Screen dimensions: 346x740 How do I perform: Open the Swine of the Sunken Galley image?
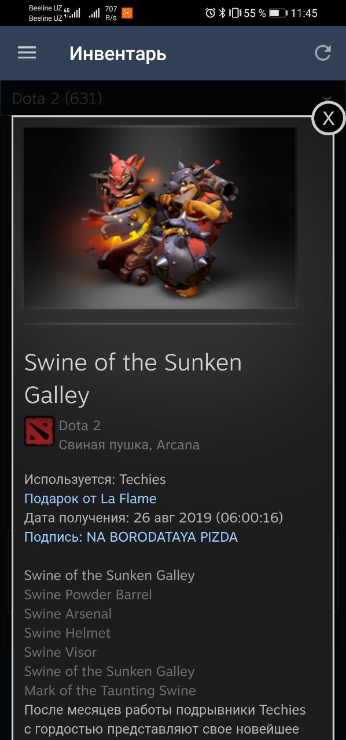click(160, 218)
